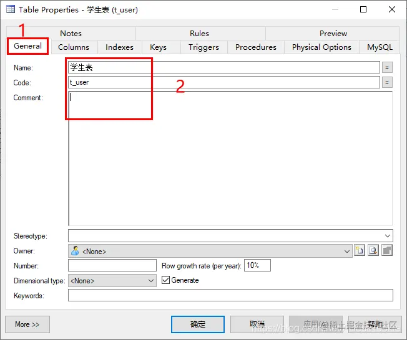Click the 取消 cancel button
This screenshot has height=340, width=407.
(257, 324)
